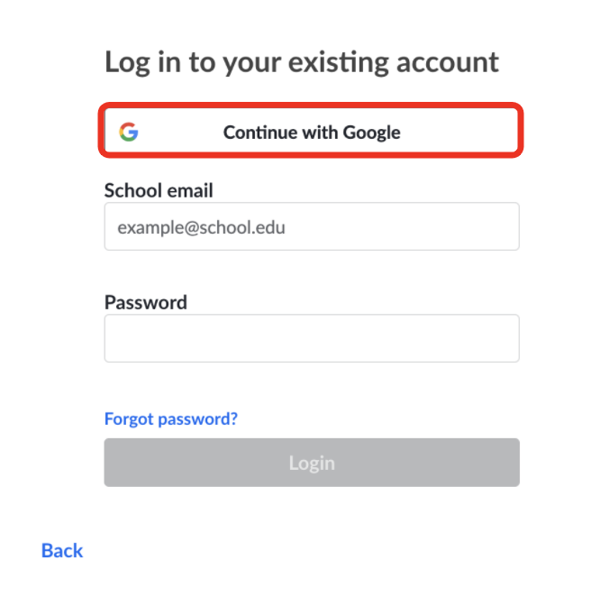Activate the email address text box

pyautogui.click(x=312, y=226)
